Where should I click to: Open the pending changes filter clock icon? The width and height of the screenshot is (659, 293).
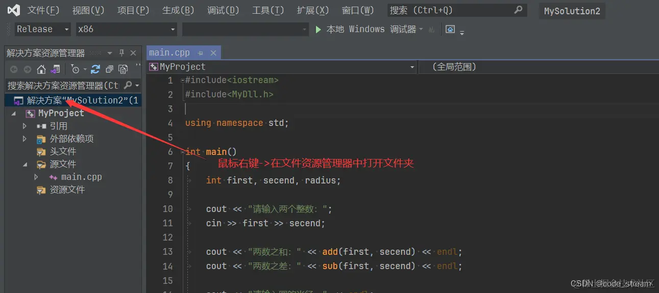[x=76, y=69]
